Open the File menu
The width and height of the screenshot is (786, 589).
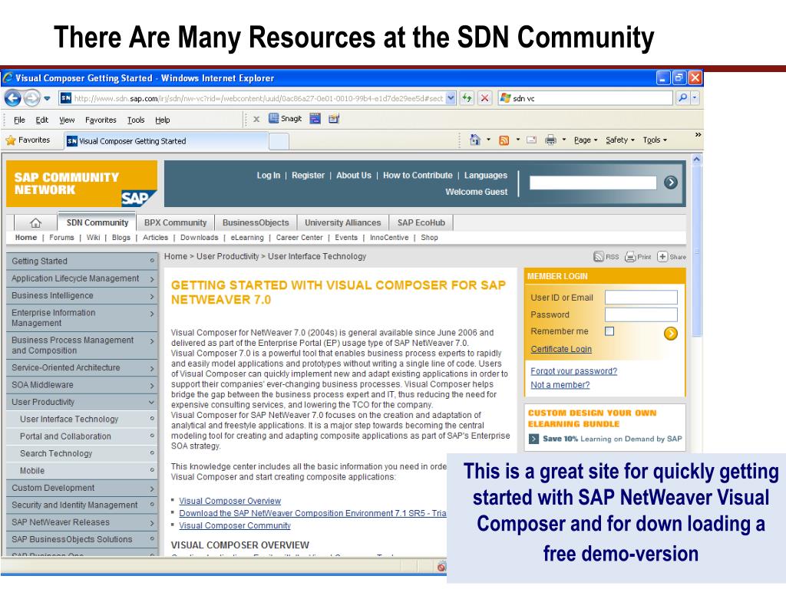(x=19, y=120)
